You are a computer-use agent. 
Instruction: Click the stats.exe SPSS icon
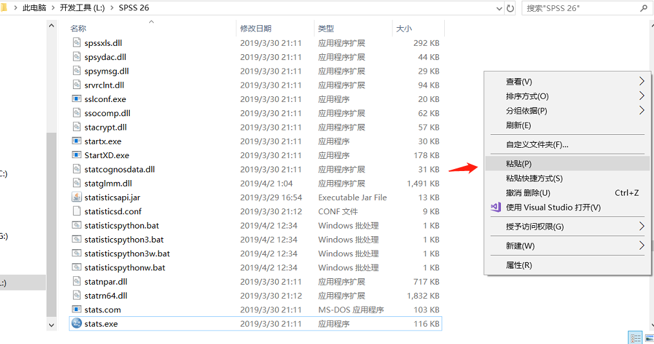point(76,323)
